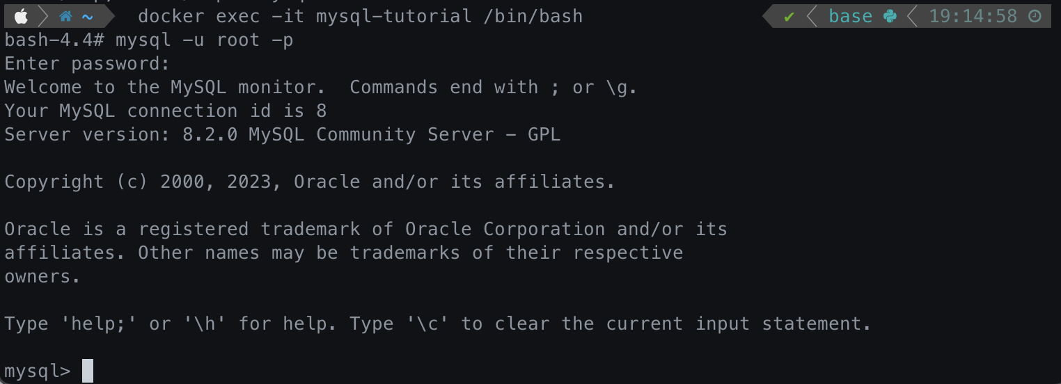
Task: Click the Server version 8.2.0 line
Action: pyautogui.click(x=282, y=134)
